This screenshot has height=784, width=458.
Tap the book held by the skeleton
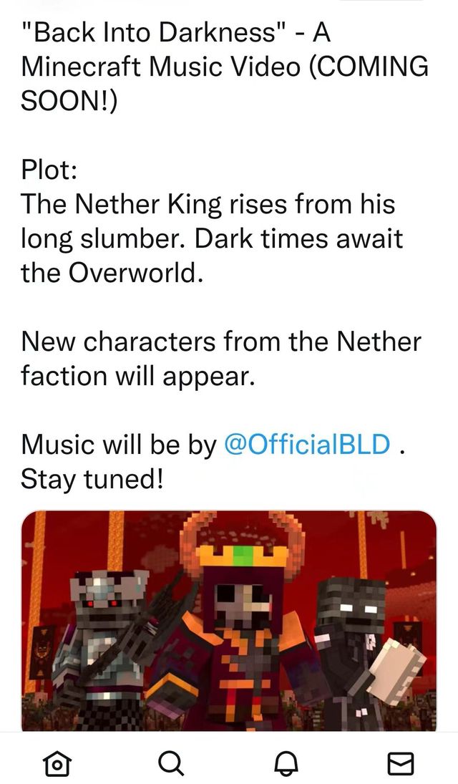coord(397,670)
